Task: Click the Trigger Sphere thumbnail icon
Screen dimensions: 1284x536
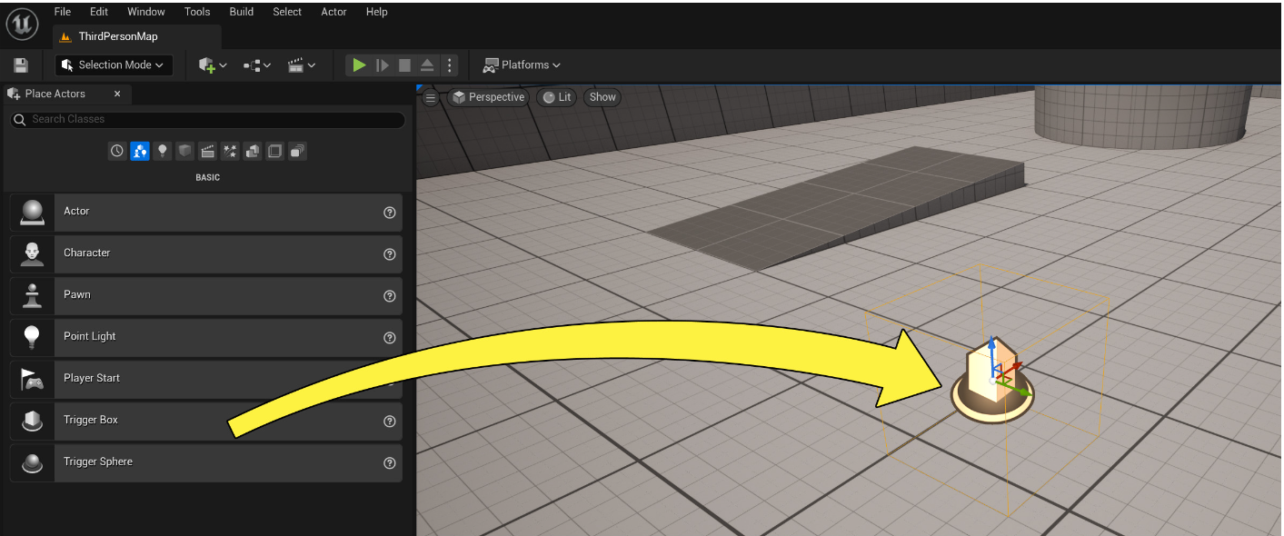Action: tap(33, 462)
